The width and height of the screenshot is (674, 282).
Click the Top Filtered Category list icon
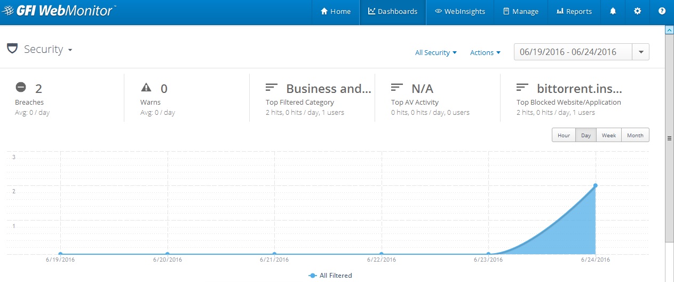[x=272, y=87]
